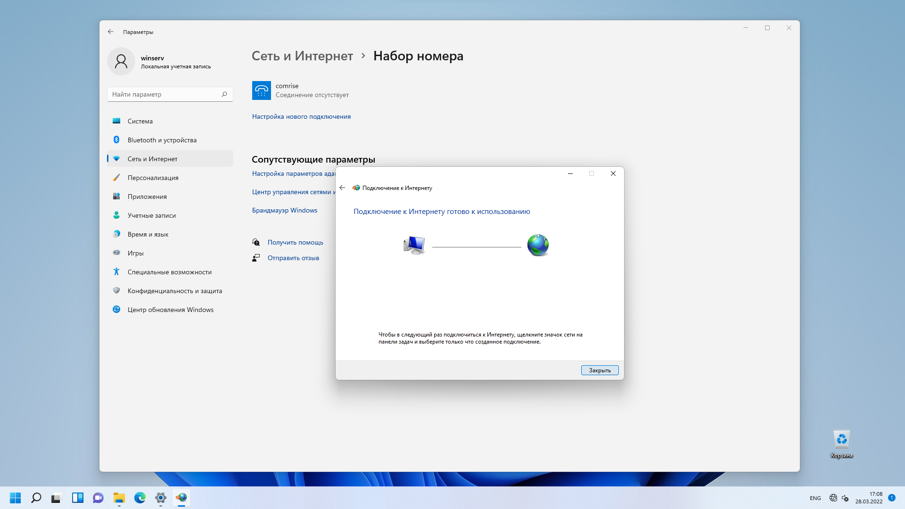Click the muted volume tray icon

(x=845, y=498)
